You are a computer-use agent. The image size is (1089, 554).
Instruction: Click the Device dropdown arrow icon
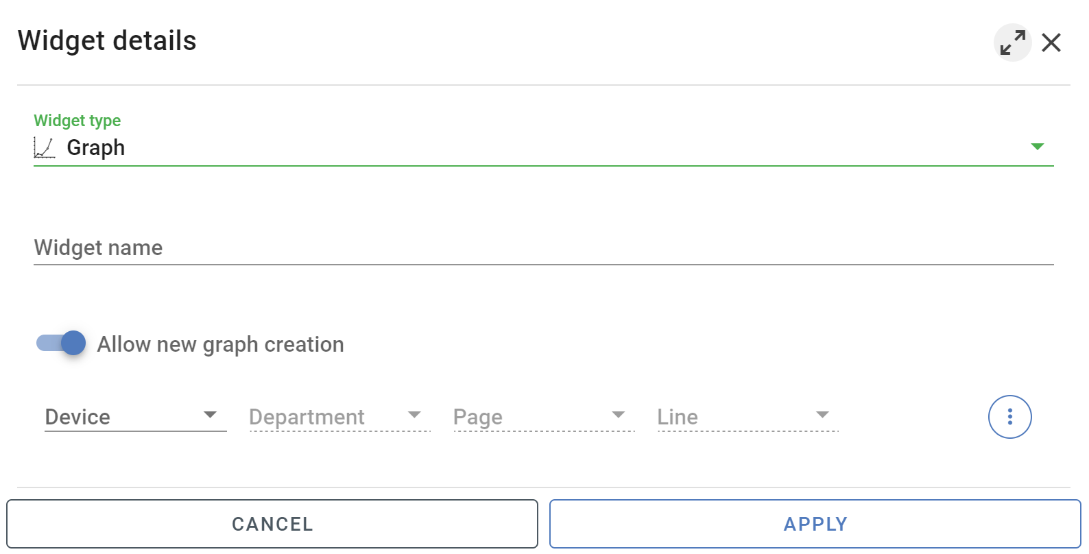(211, 415)
